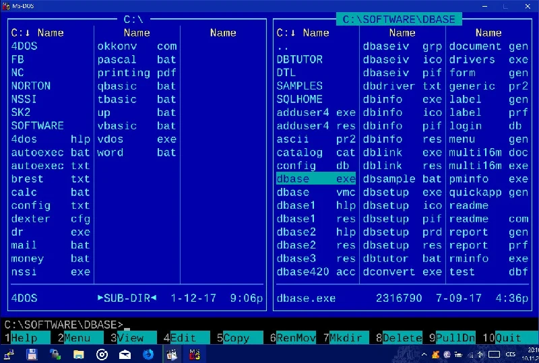Click dbase.exe status line in right panel
Viewport: 539px width, 363px height.
click(402, 298)
